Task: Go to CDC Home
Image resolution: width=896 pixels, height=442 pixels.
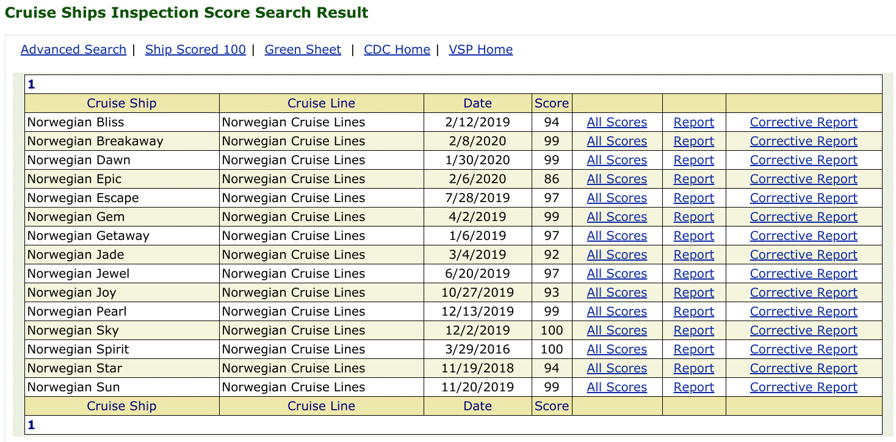Action: click(396, 49)
